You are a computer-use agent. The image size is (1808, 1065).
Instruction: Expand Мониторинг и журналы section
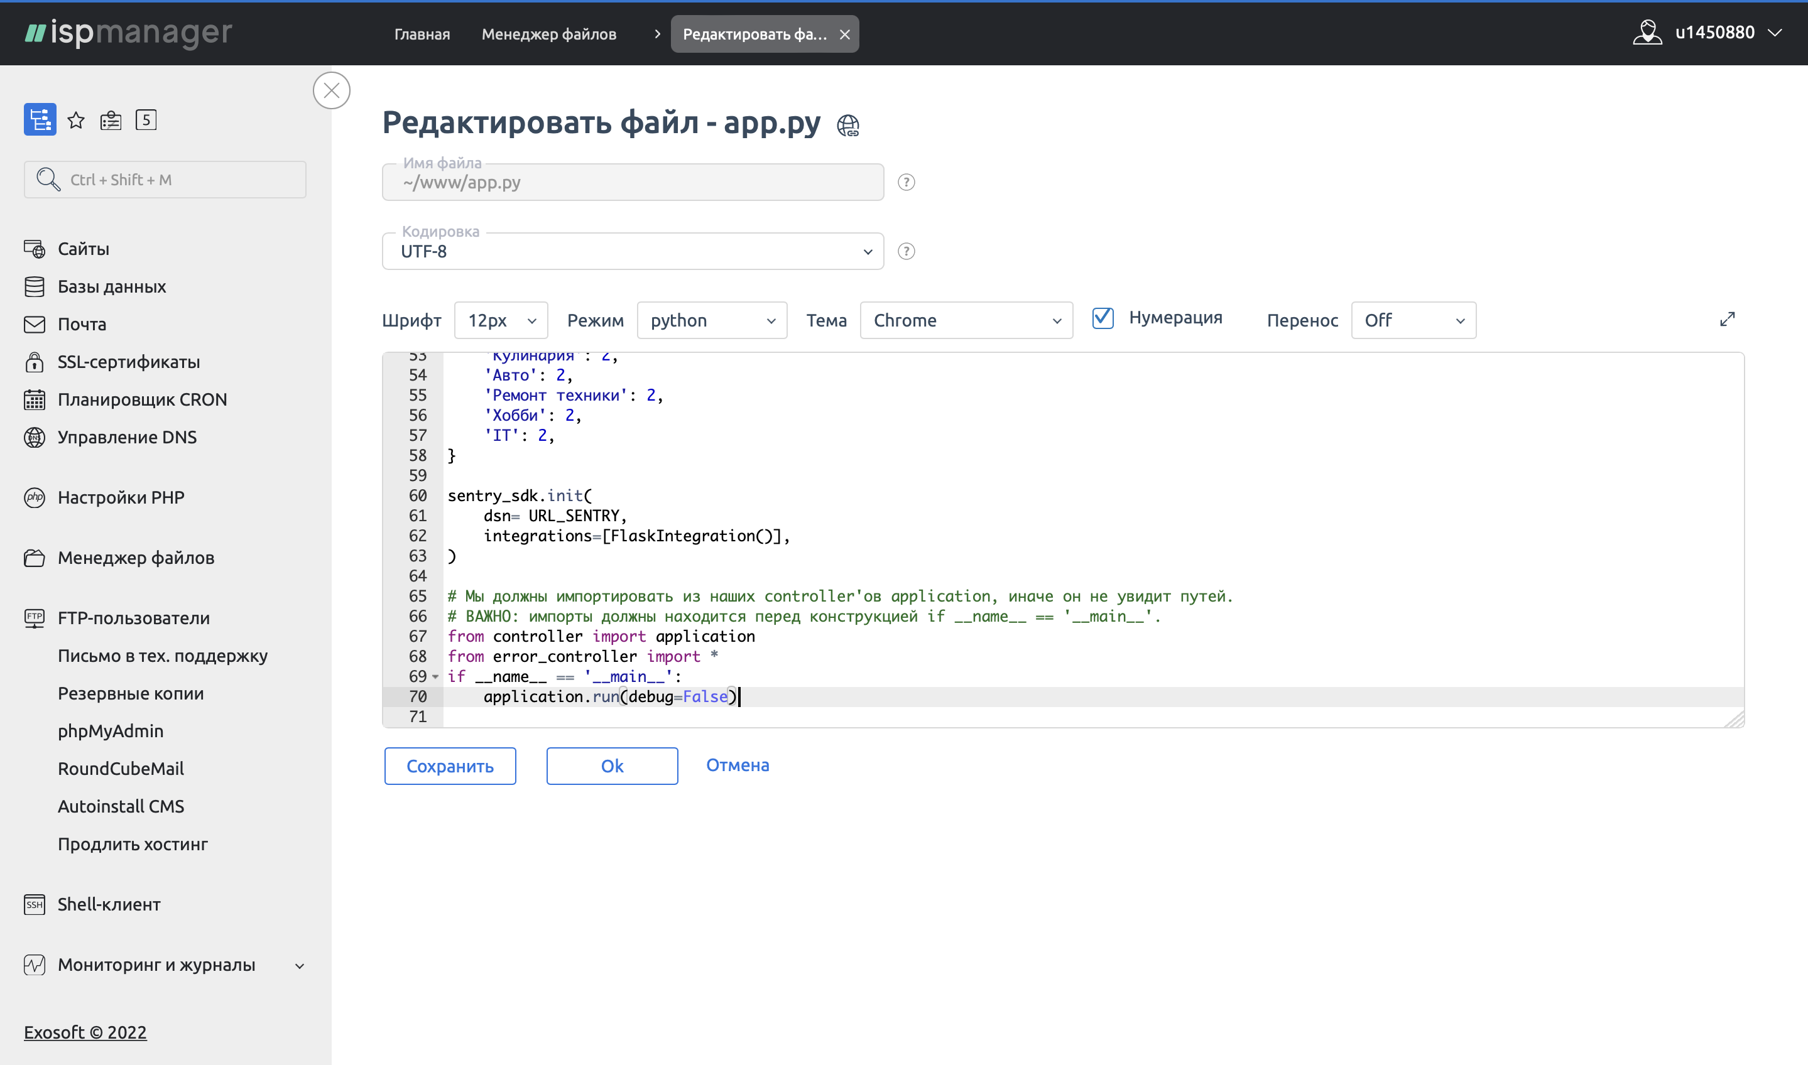[x=156, y=965]
